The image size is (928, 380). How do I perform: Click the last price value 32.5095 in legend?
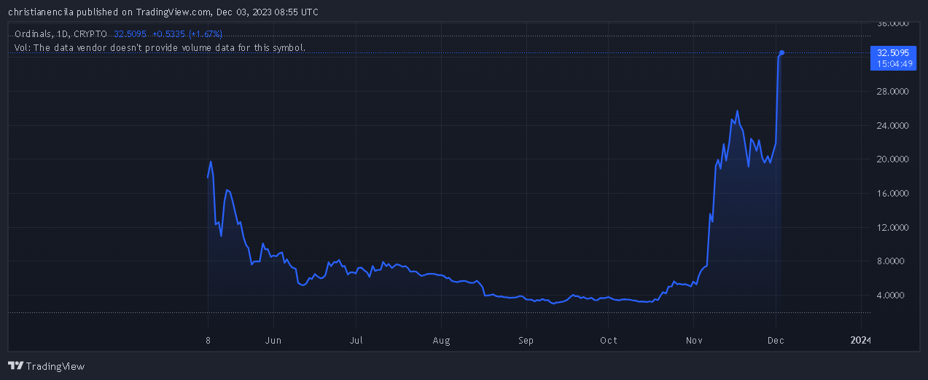(130, 34)
